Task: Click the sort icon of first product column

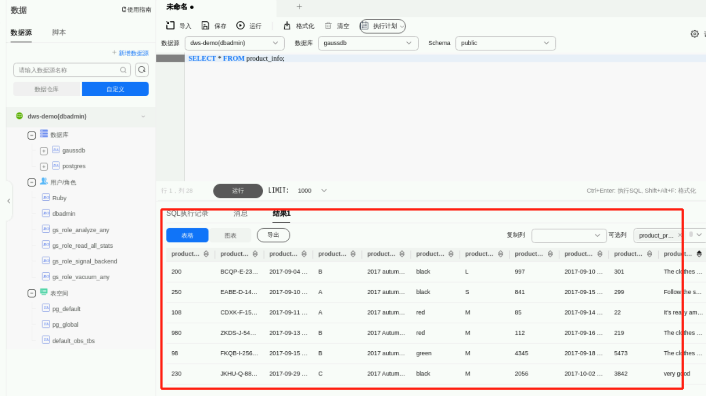Action: click(206, 254)
